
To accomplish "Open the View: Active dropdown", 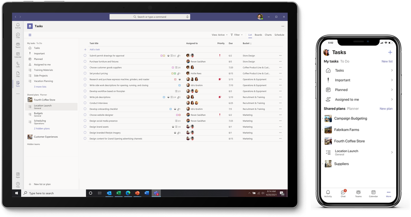I will (220, 35).
